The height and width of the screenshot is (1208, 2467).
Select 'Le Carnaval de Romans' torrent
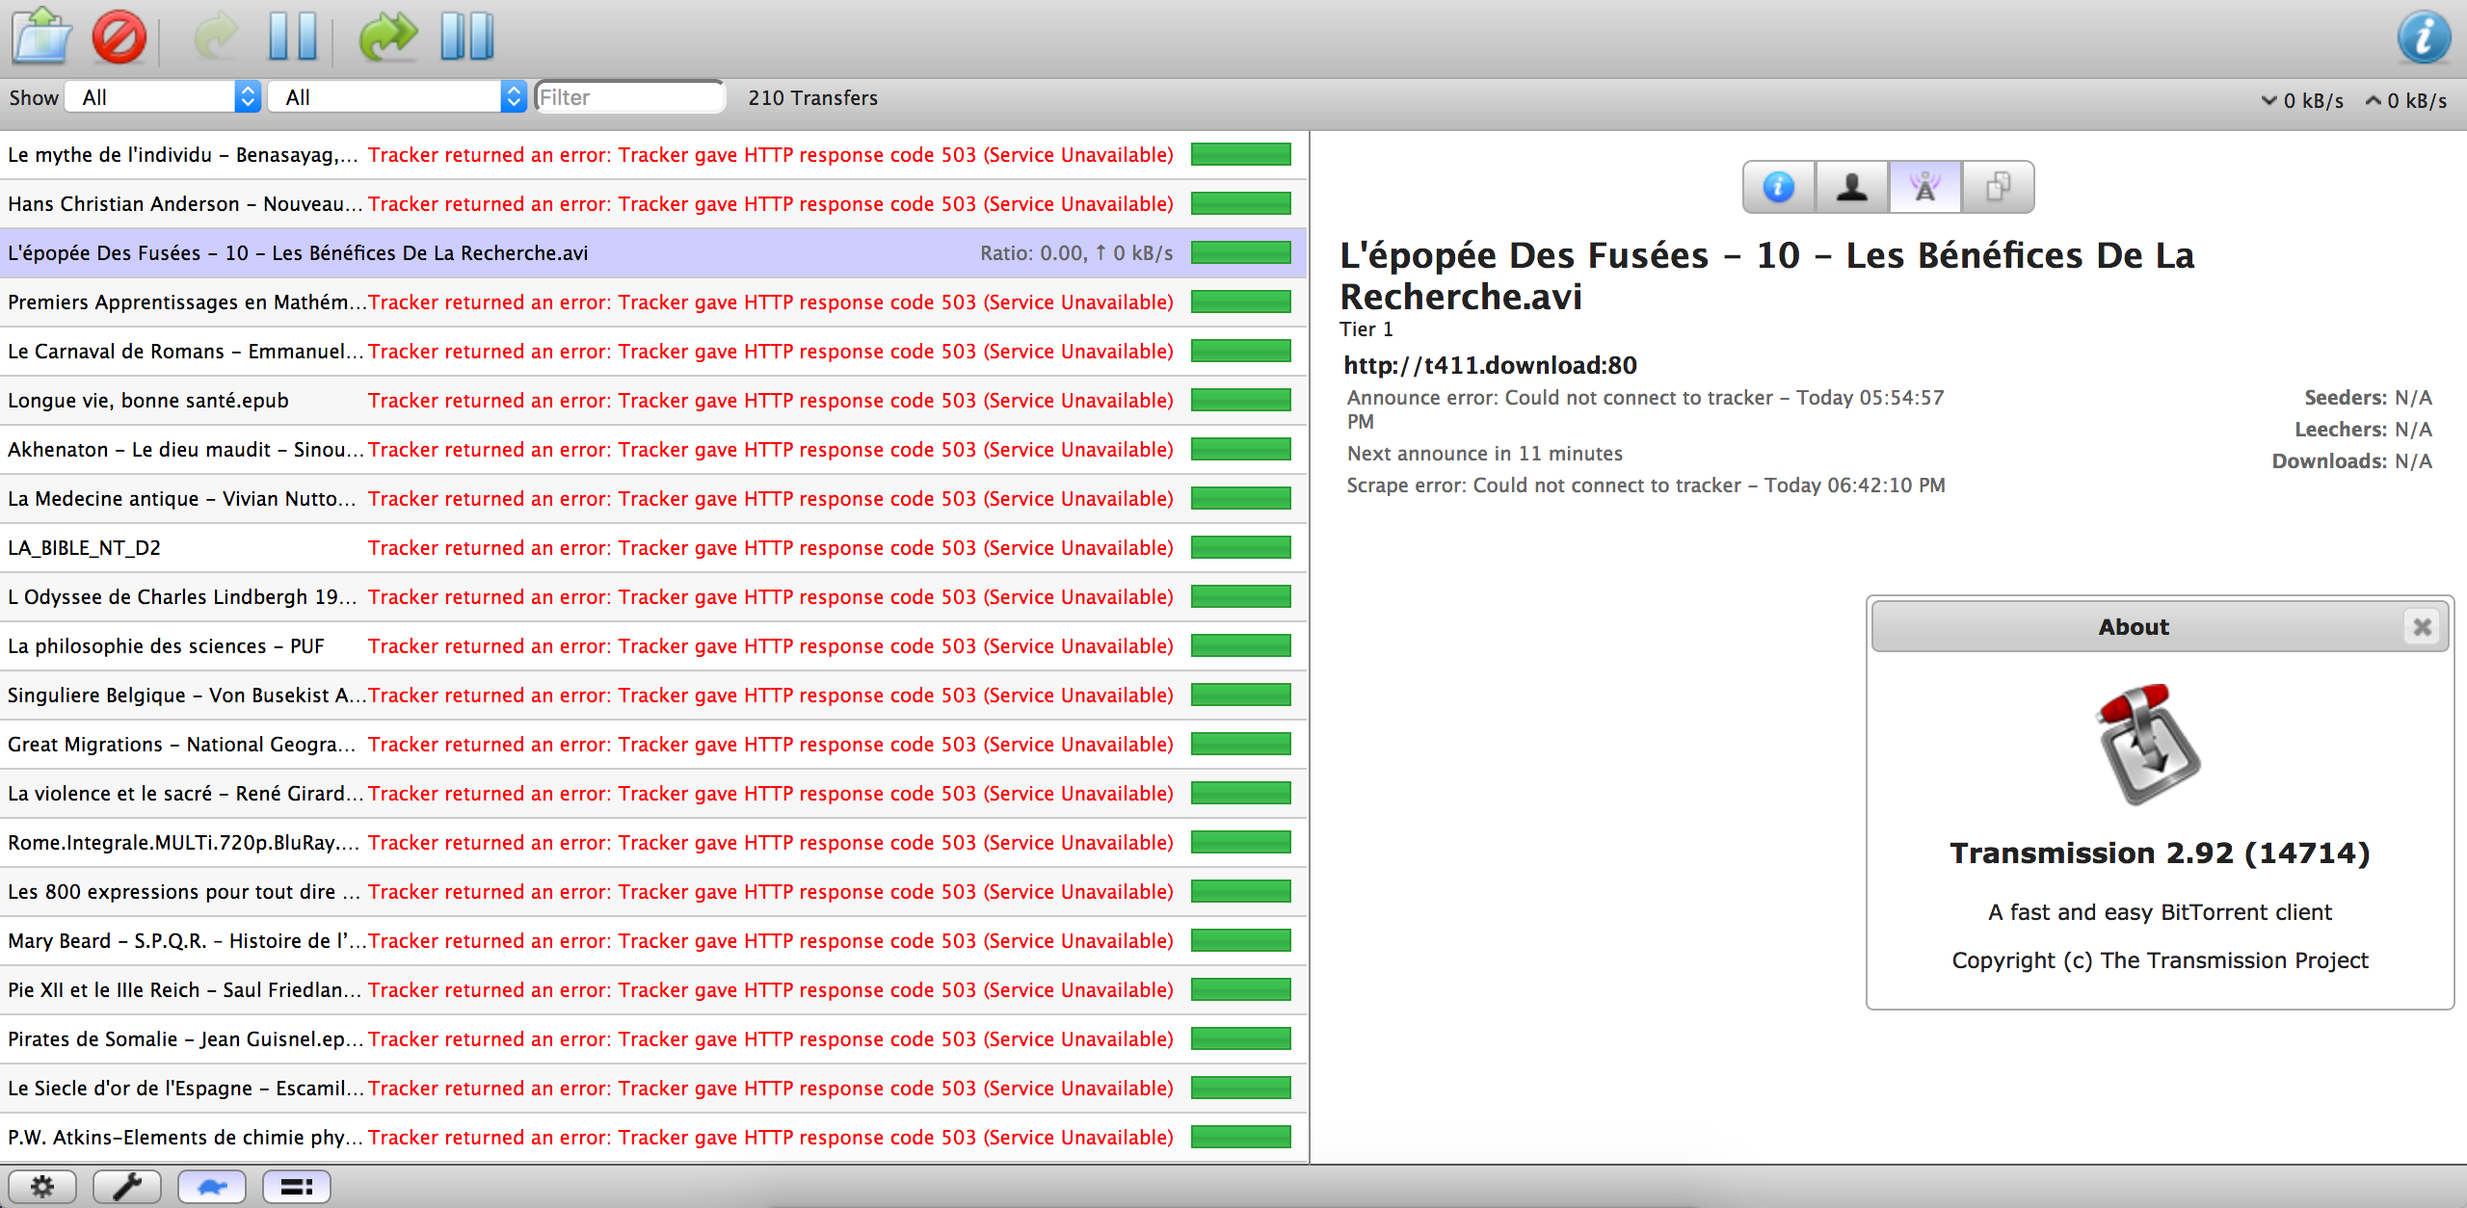coord(653,352)
